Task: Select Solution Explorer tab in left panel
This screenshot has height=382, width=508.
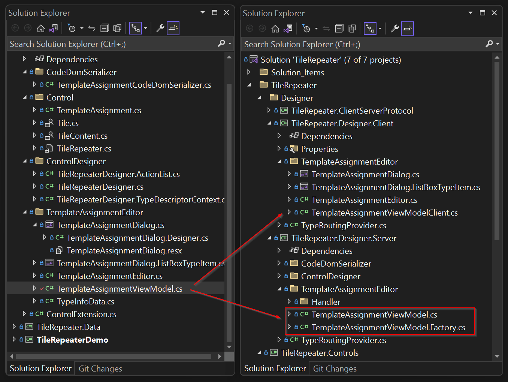Action: 40,369
